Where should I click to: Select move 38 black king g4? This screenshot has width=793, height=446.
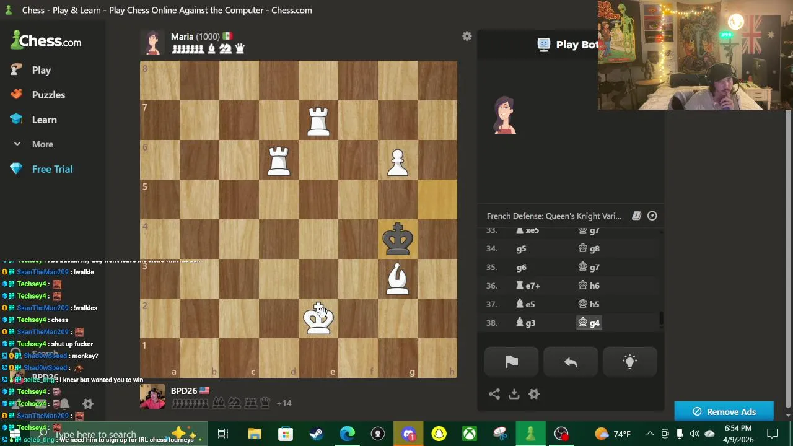(589, 323)
